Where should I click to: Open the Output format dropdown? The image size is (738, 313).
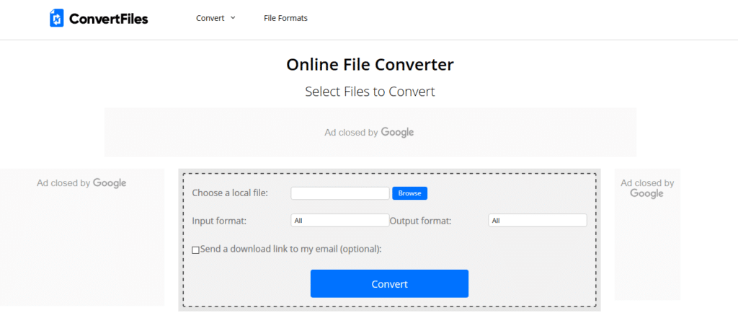[x=538, y=220]
